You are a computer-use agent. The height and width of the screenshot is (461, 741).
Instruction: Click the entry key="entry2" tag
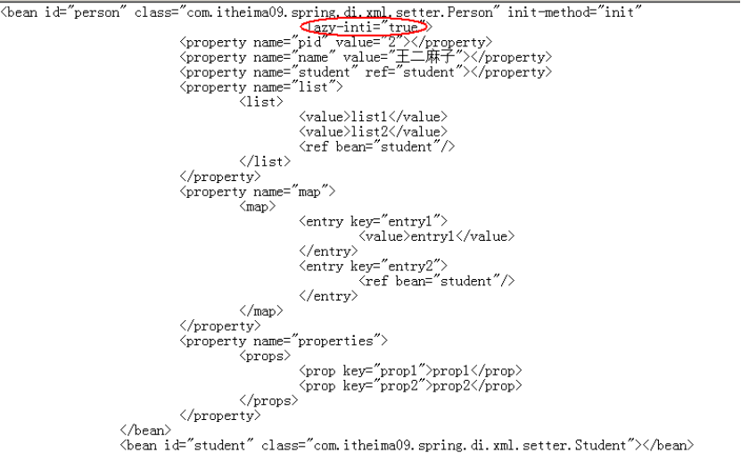373,267
